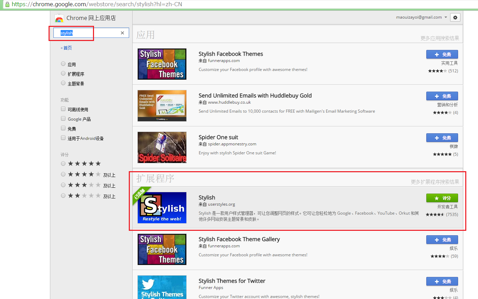478x299 pixels.
Task: Select four stars and above rating filter
Action: tap(63, 174)
